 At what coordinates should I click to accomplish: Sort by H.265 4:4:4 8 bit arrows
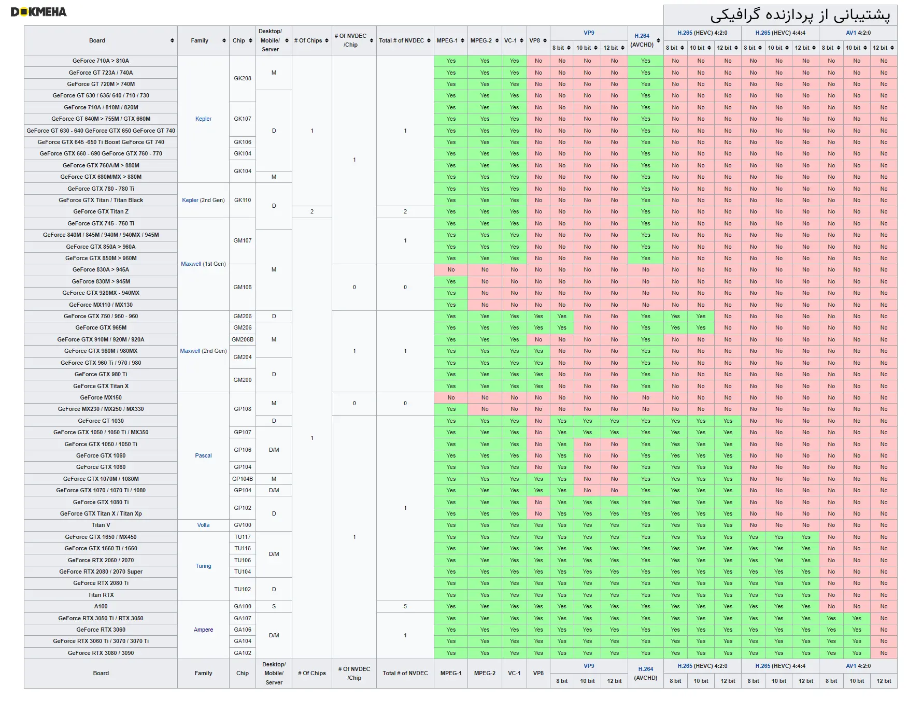coord(760,48)
